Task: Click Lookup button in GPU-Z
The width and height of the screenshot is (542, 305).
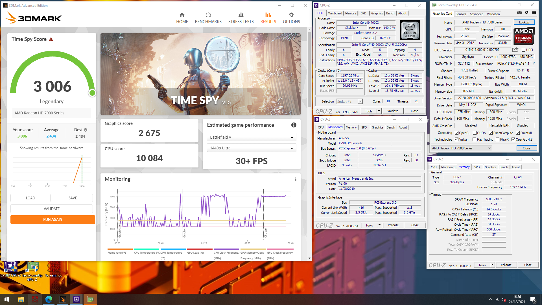Action: click(524, 22)
